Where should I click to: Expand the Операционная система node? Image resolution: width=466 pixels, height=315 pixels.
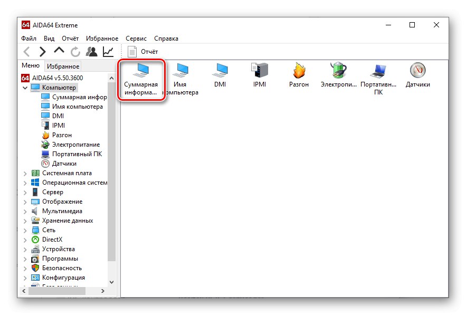[x=25, y=183]
